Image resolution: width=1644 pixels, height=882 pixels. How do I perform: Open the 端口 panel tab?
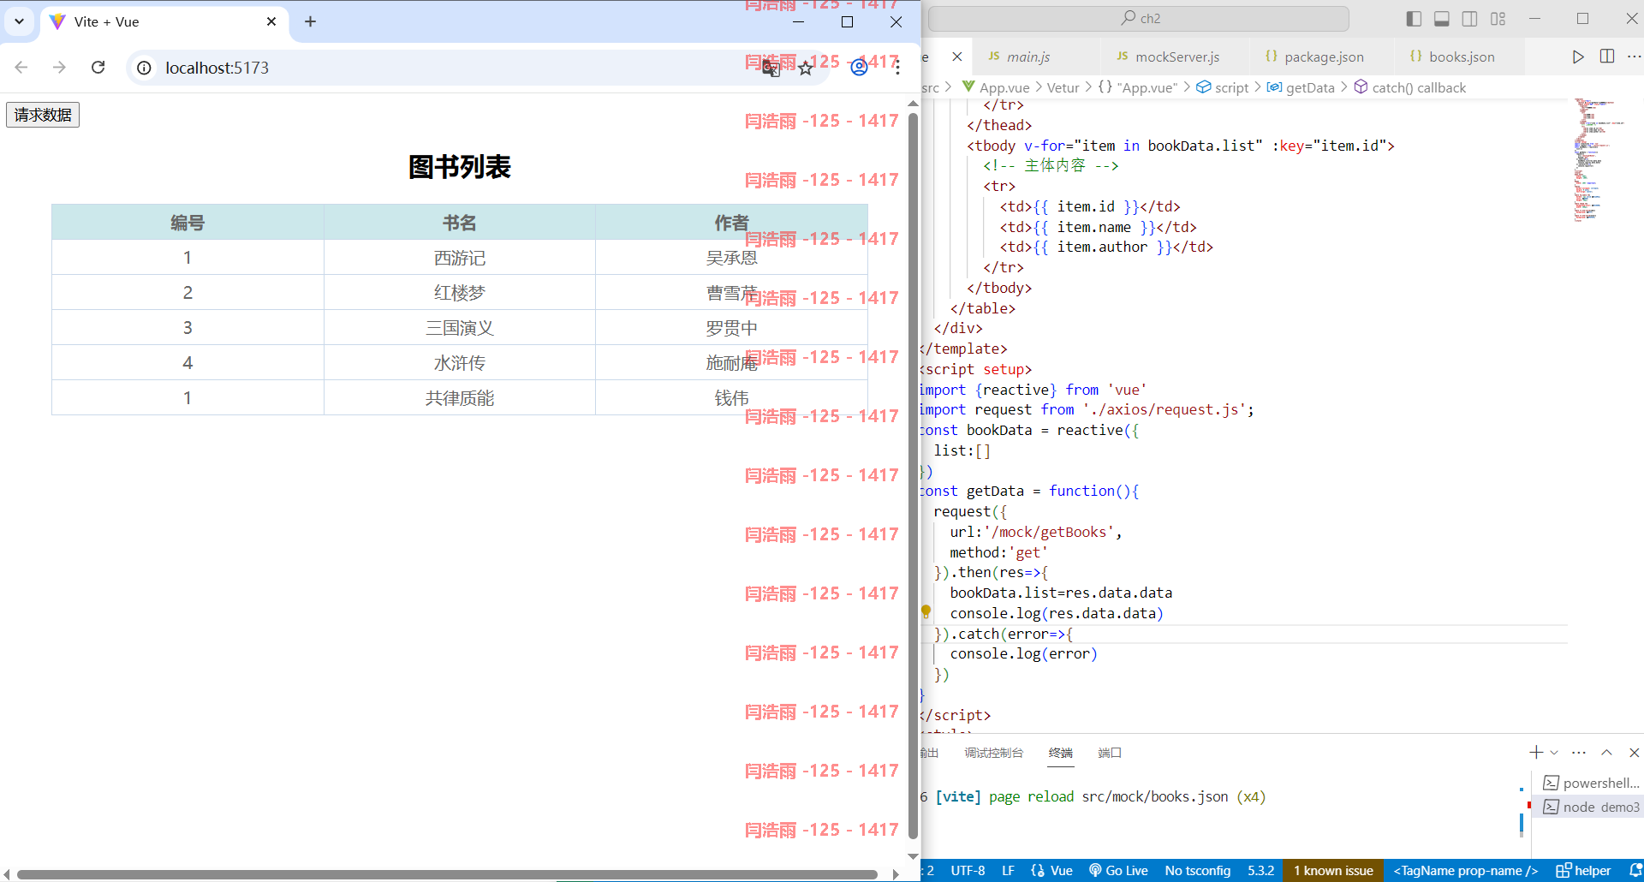click(1110, 753)
